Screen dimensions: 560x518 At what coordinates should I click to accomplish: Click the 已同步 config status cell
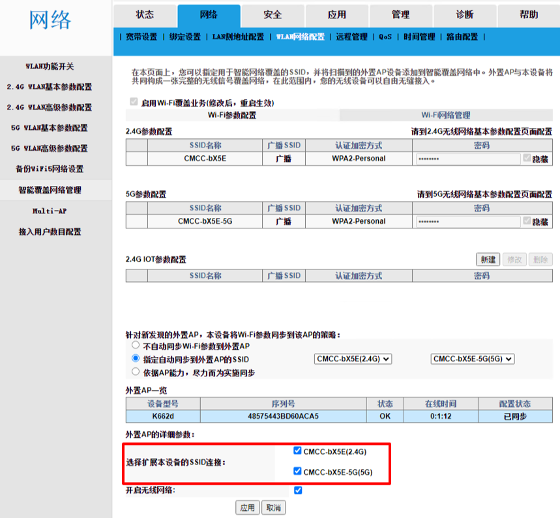(515, 416)
